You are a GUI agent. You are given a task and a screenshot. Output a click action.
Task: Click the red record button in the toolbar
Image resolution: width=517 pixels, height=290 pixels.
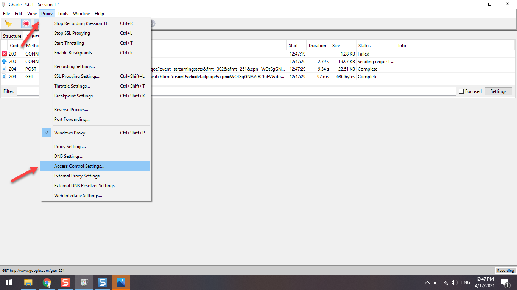pyautogui.click(x=26, y=23)
